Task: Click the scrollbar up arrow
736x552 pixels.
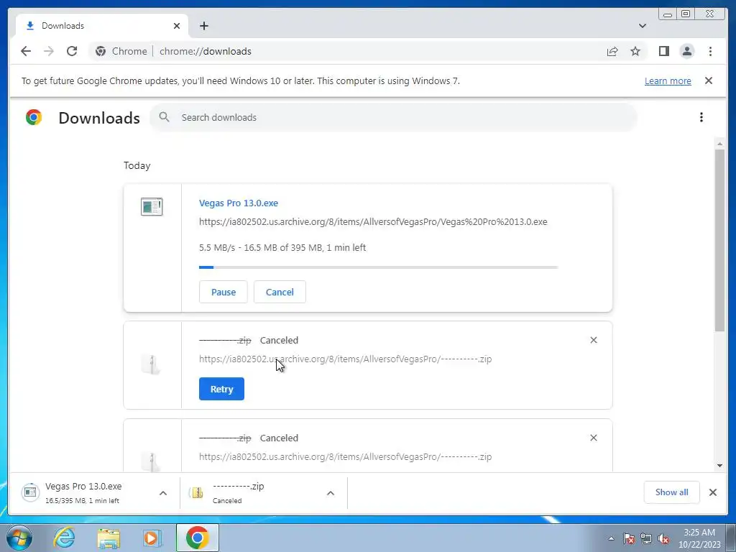Action: click(719, 144)
